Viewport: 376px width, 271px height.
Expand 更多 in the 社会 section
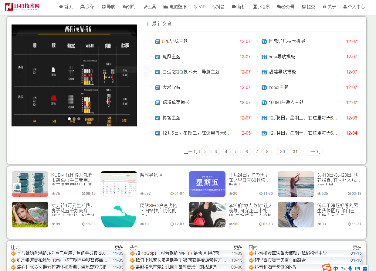tap(119, 247)
